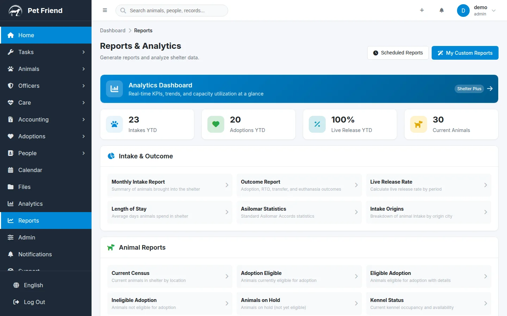Click the notifications bell icon

(x=442, y=10)
